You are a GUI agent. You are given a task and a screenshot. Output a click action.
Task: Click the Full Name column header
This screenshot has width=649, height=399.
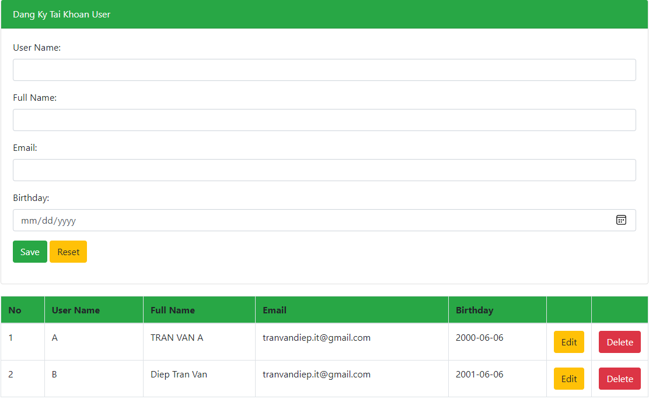173,310
